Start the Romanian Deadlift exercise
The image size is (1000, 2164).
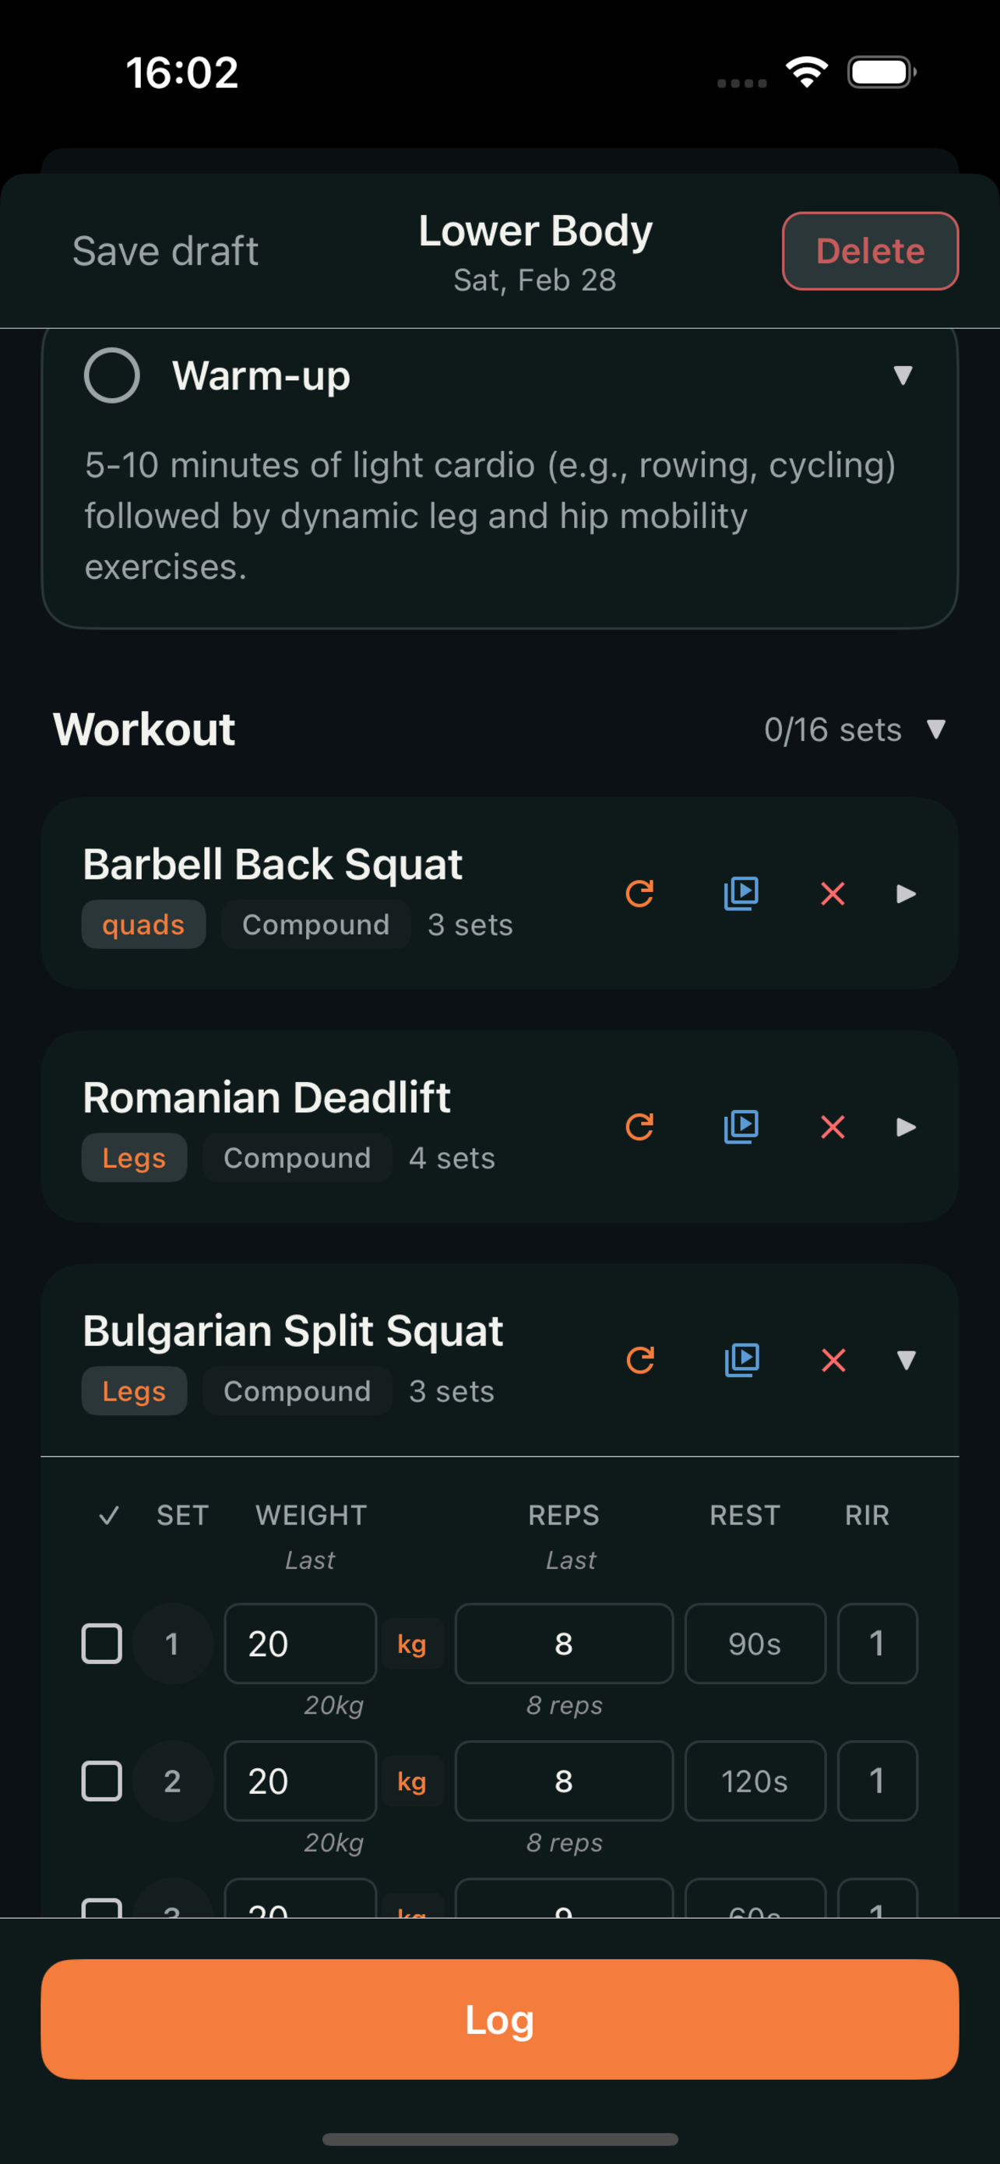[906, 1127]
